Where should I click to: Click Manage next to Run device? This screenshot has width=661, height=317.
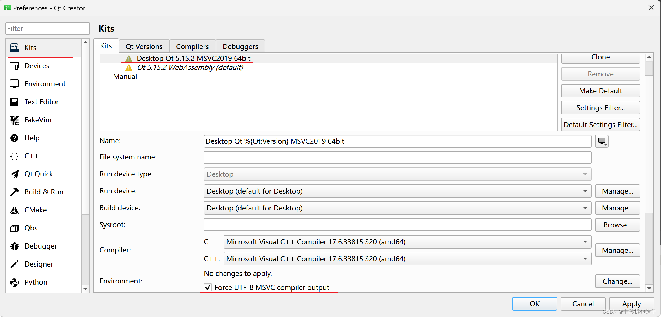(x=618, y=191)
